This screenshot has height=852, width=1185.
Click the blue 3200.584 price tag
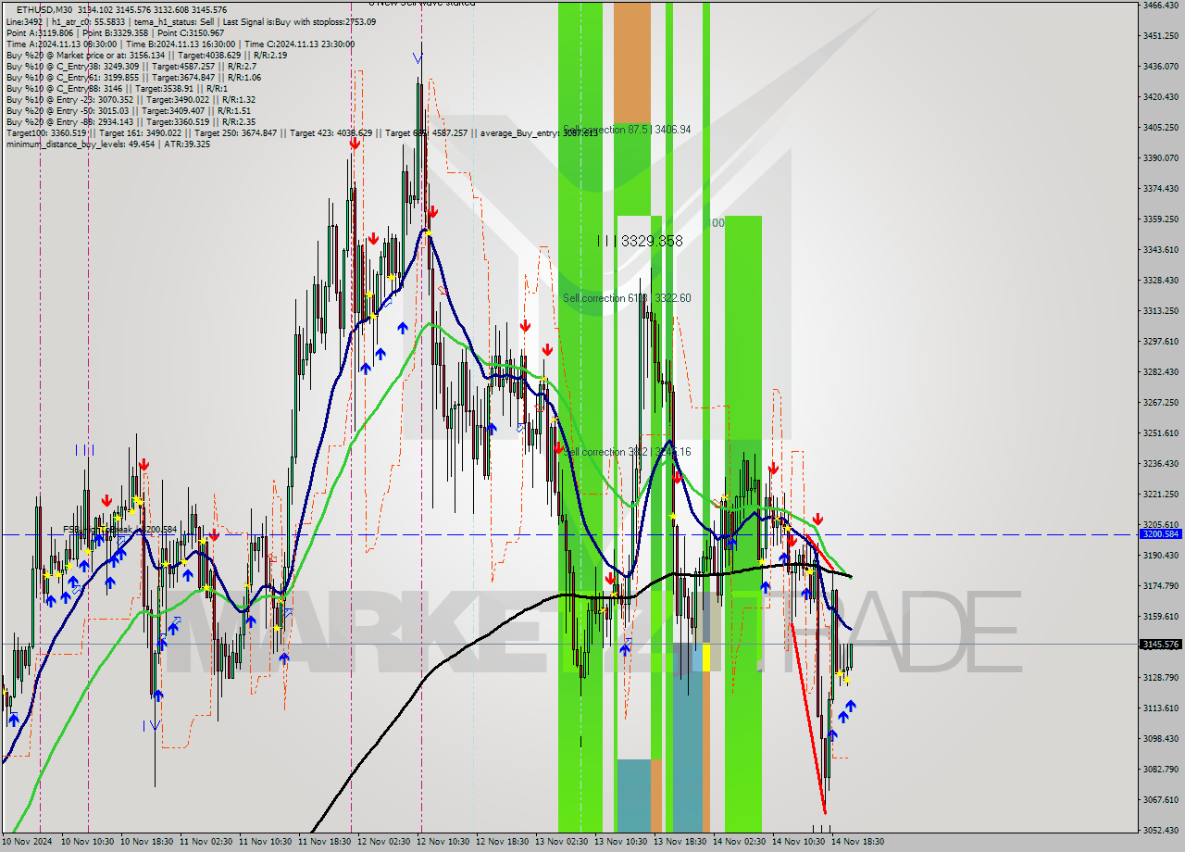1160,534
